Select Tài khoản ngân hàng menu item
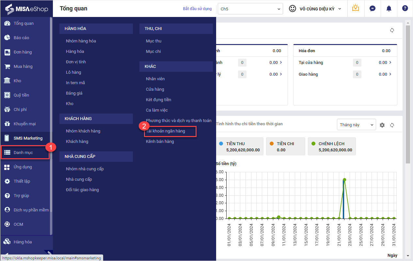 coord(166,131)
